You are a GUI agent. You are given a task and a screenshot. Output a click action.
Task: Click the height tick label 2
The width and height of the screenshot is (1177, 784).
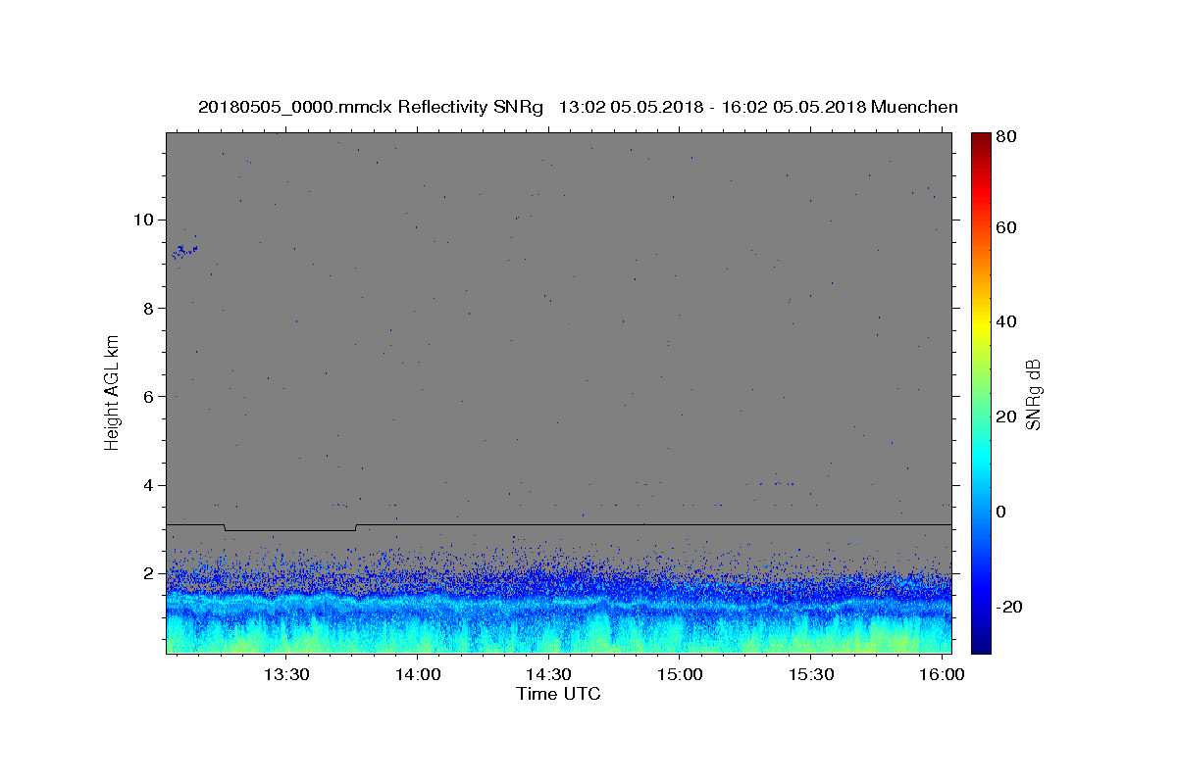click(x=149, y=573)
